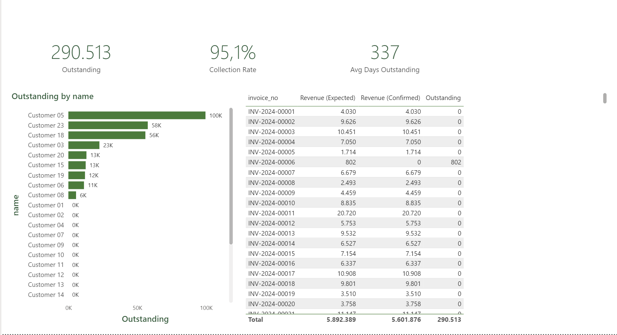Viewport: 617px width, 335px height.
Task: Click the report page vertical scrollbar thumb
Action: [x=605, y=98]
